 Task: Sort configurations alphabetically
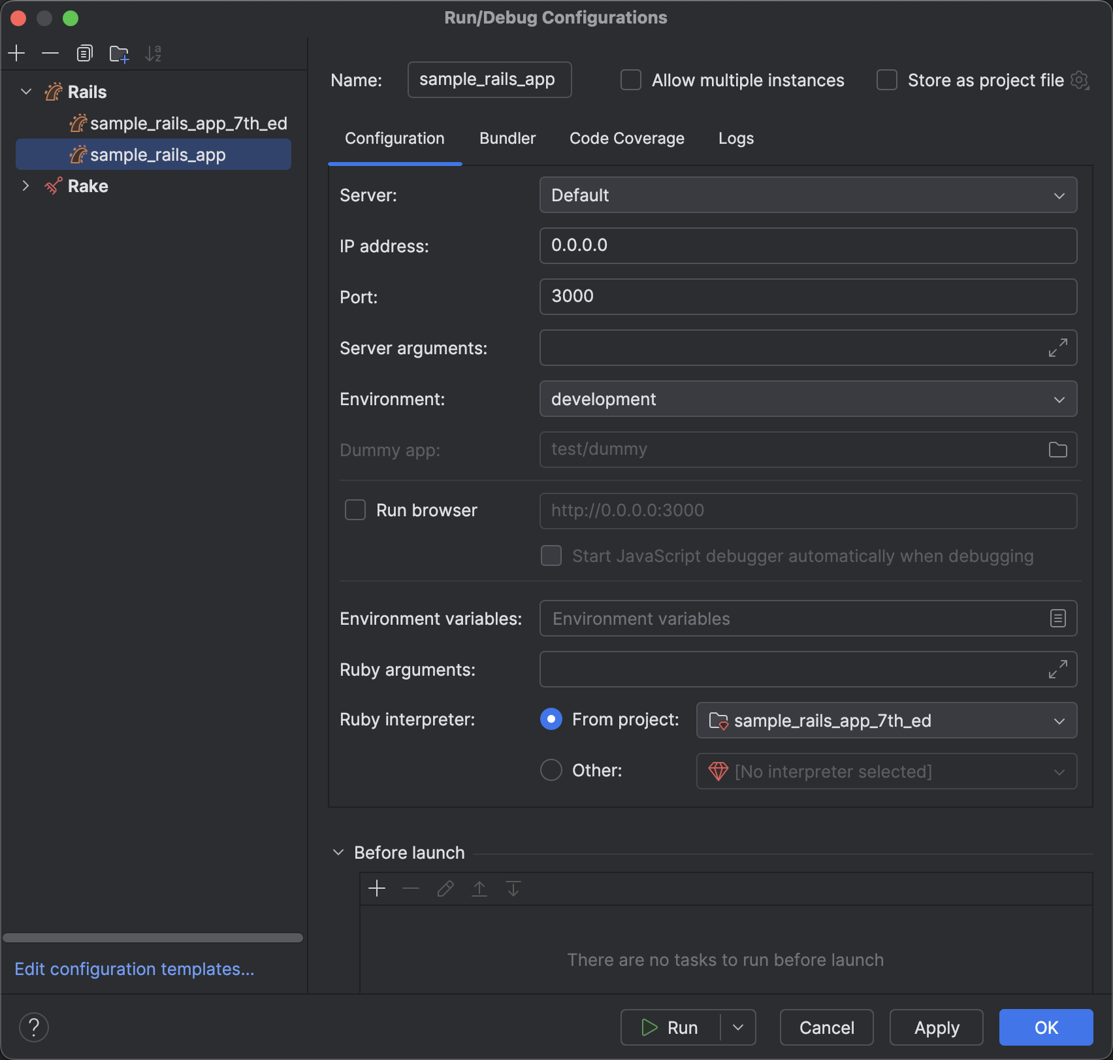153,53
